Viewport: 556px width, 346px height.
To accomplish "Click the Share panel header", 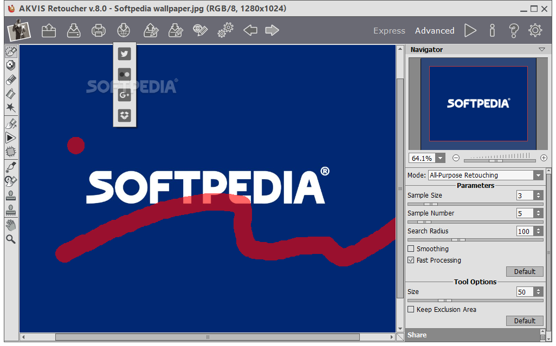I will (473, 335).
